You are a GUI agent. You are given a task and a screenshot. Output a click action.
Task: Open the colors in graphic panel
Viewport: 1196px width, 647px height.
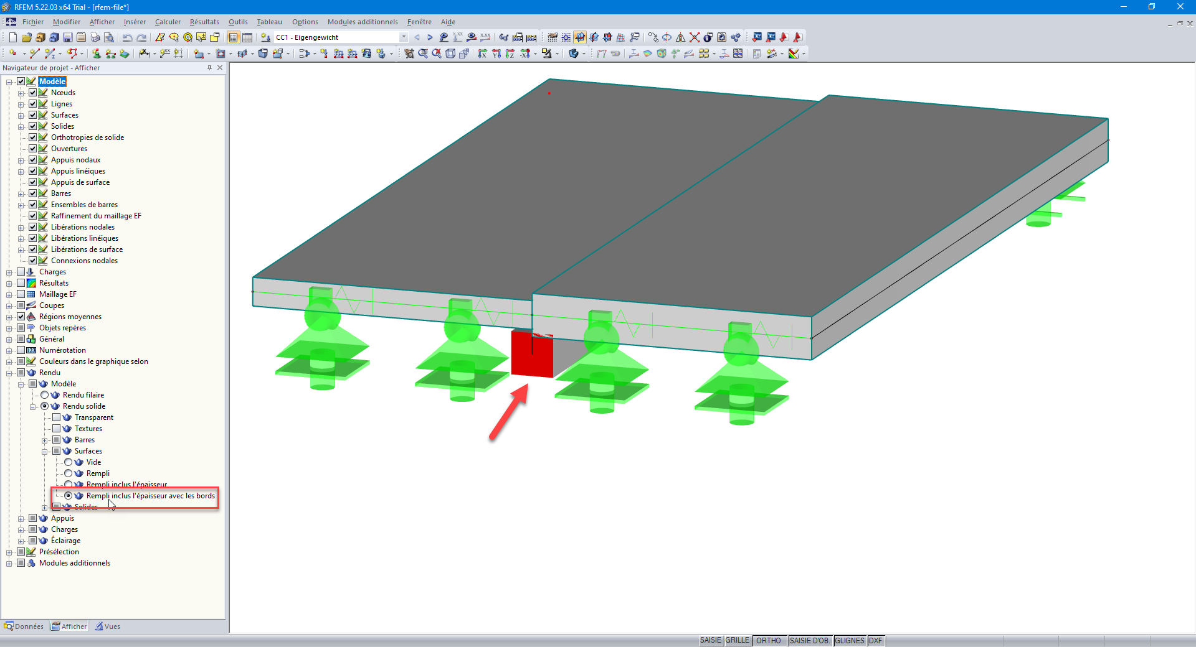[x=93, y=361]
